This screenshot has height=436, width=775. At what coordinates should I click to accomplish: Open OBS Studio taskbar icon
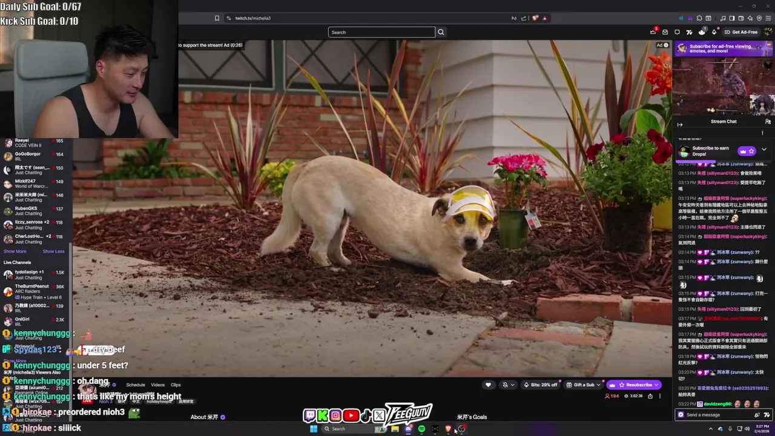tap(461, 429)
